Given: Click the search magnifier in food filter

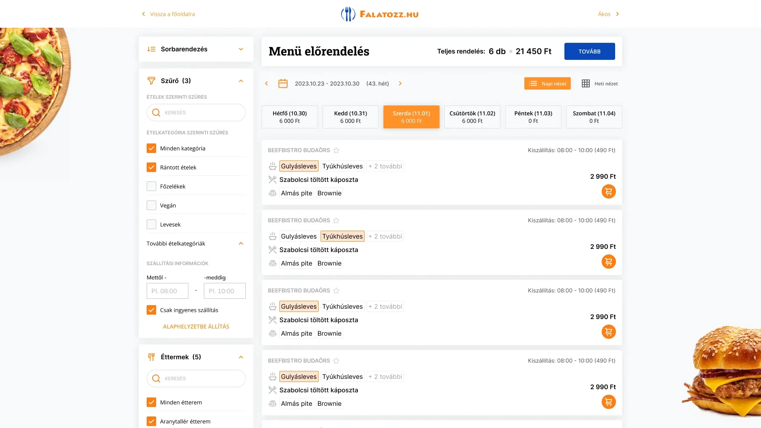Looking at the screenshot, I should click(x=156, y=113).
